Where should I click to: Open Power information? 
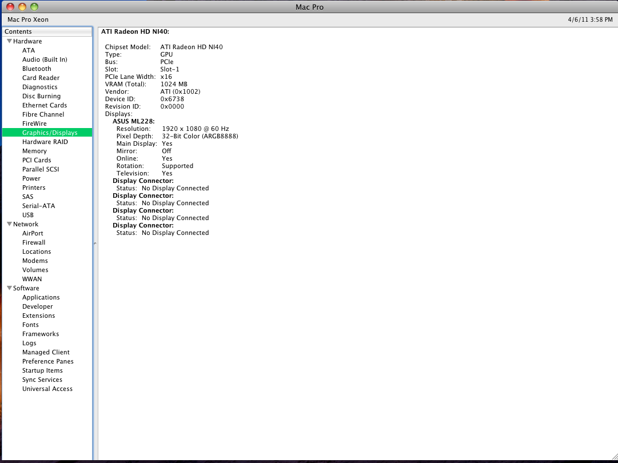31,178
